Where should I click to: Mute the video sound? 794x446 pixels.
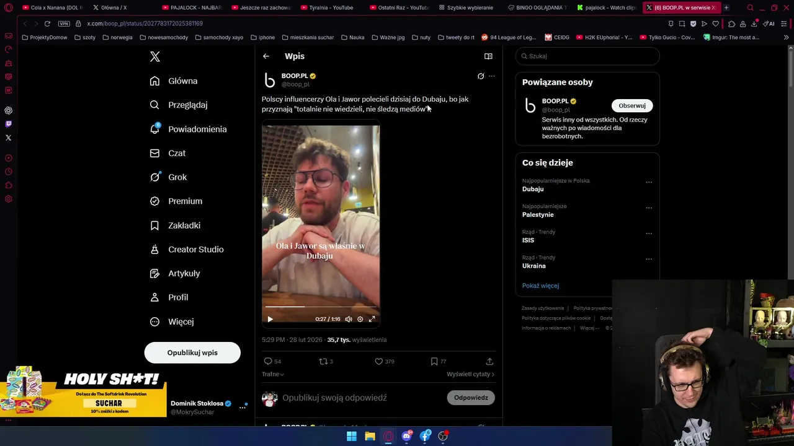pyautogui.click(x=349, y=319)
